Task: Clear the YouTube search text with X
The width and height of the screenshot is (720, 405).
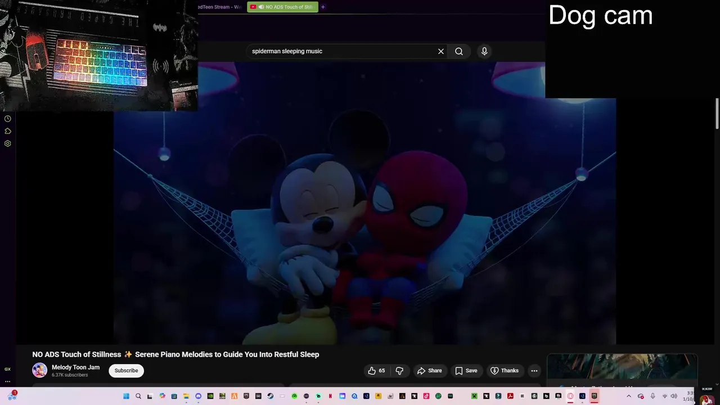Action: click(441, 51)
